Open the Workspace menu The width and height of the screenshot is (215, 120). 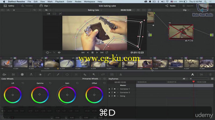[x=89, y=2]
